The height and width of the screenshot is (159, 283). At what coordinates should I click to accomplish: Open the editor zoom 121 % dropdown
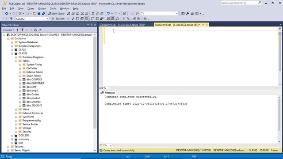pos(110,88)
